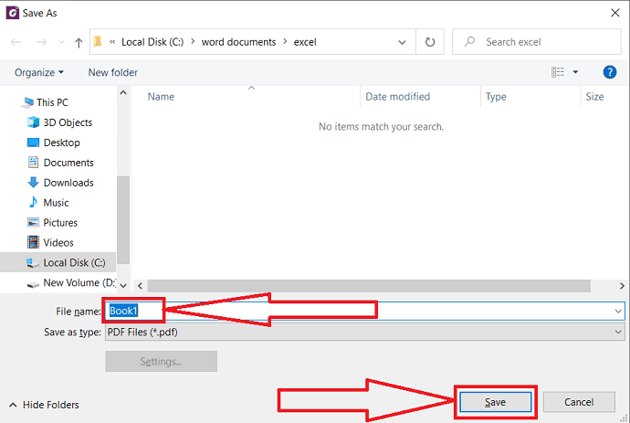The image size is (630, 423).
Task: Create a New folder
Action: point(113,72)
